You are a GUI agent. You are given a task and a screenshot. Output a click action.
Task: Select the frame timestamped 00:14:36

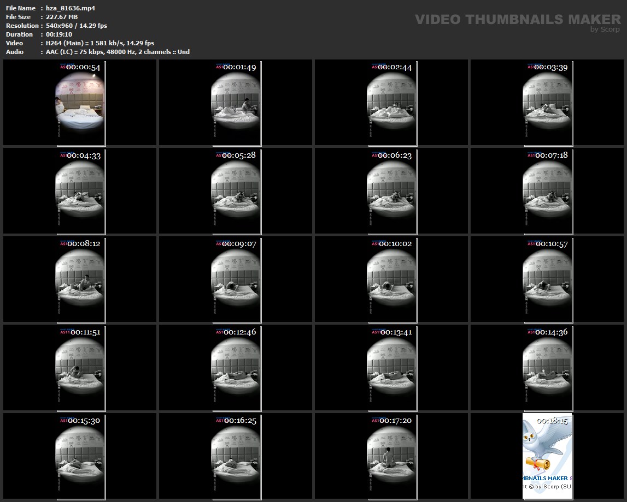[x=547, y=368]
